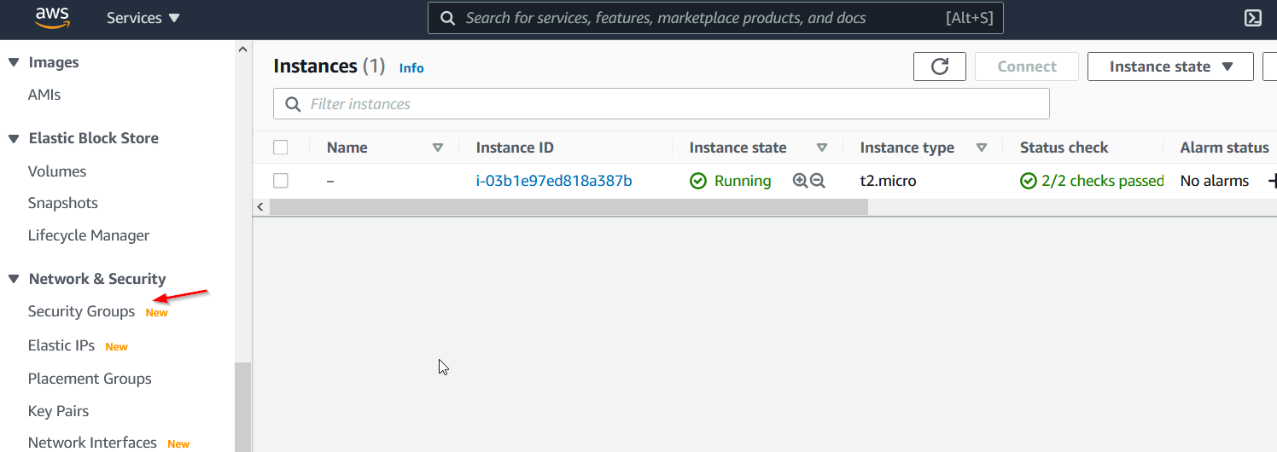This screenshot has width=1277, height=452.
Task: Open Snapshots in the sidebar
Action: click(63, 203)
